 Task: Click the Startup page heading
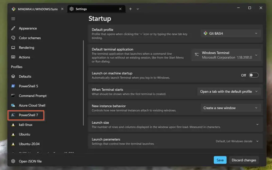click(x=100, y=19)
